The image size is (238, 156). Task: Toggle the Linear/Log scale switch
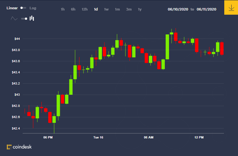pos(23,8)
